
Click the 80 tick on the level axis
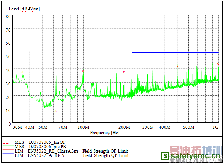pyautogui.click(x=8, y=16)
